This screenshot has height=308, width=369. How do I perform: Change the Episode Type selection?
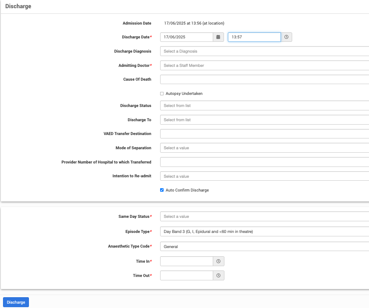click(x=264, y=232)
